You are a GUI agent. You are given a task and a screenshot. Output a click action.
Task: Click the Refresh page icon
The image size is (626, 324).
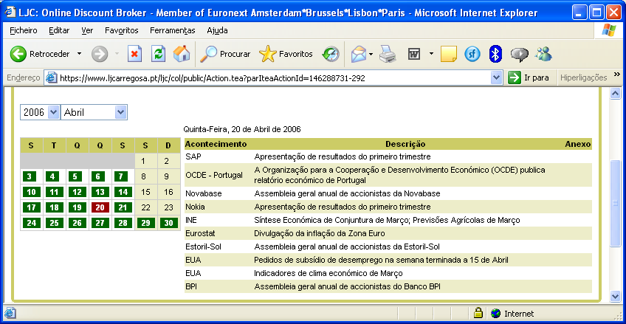[158, 54]
